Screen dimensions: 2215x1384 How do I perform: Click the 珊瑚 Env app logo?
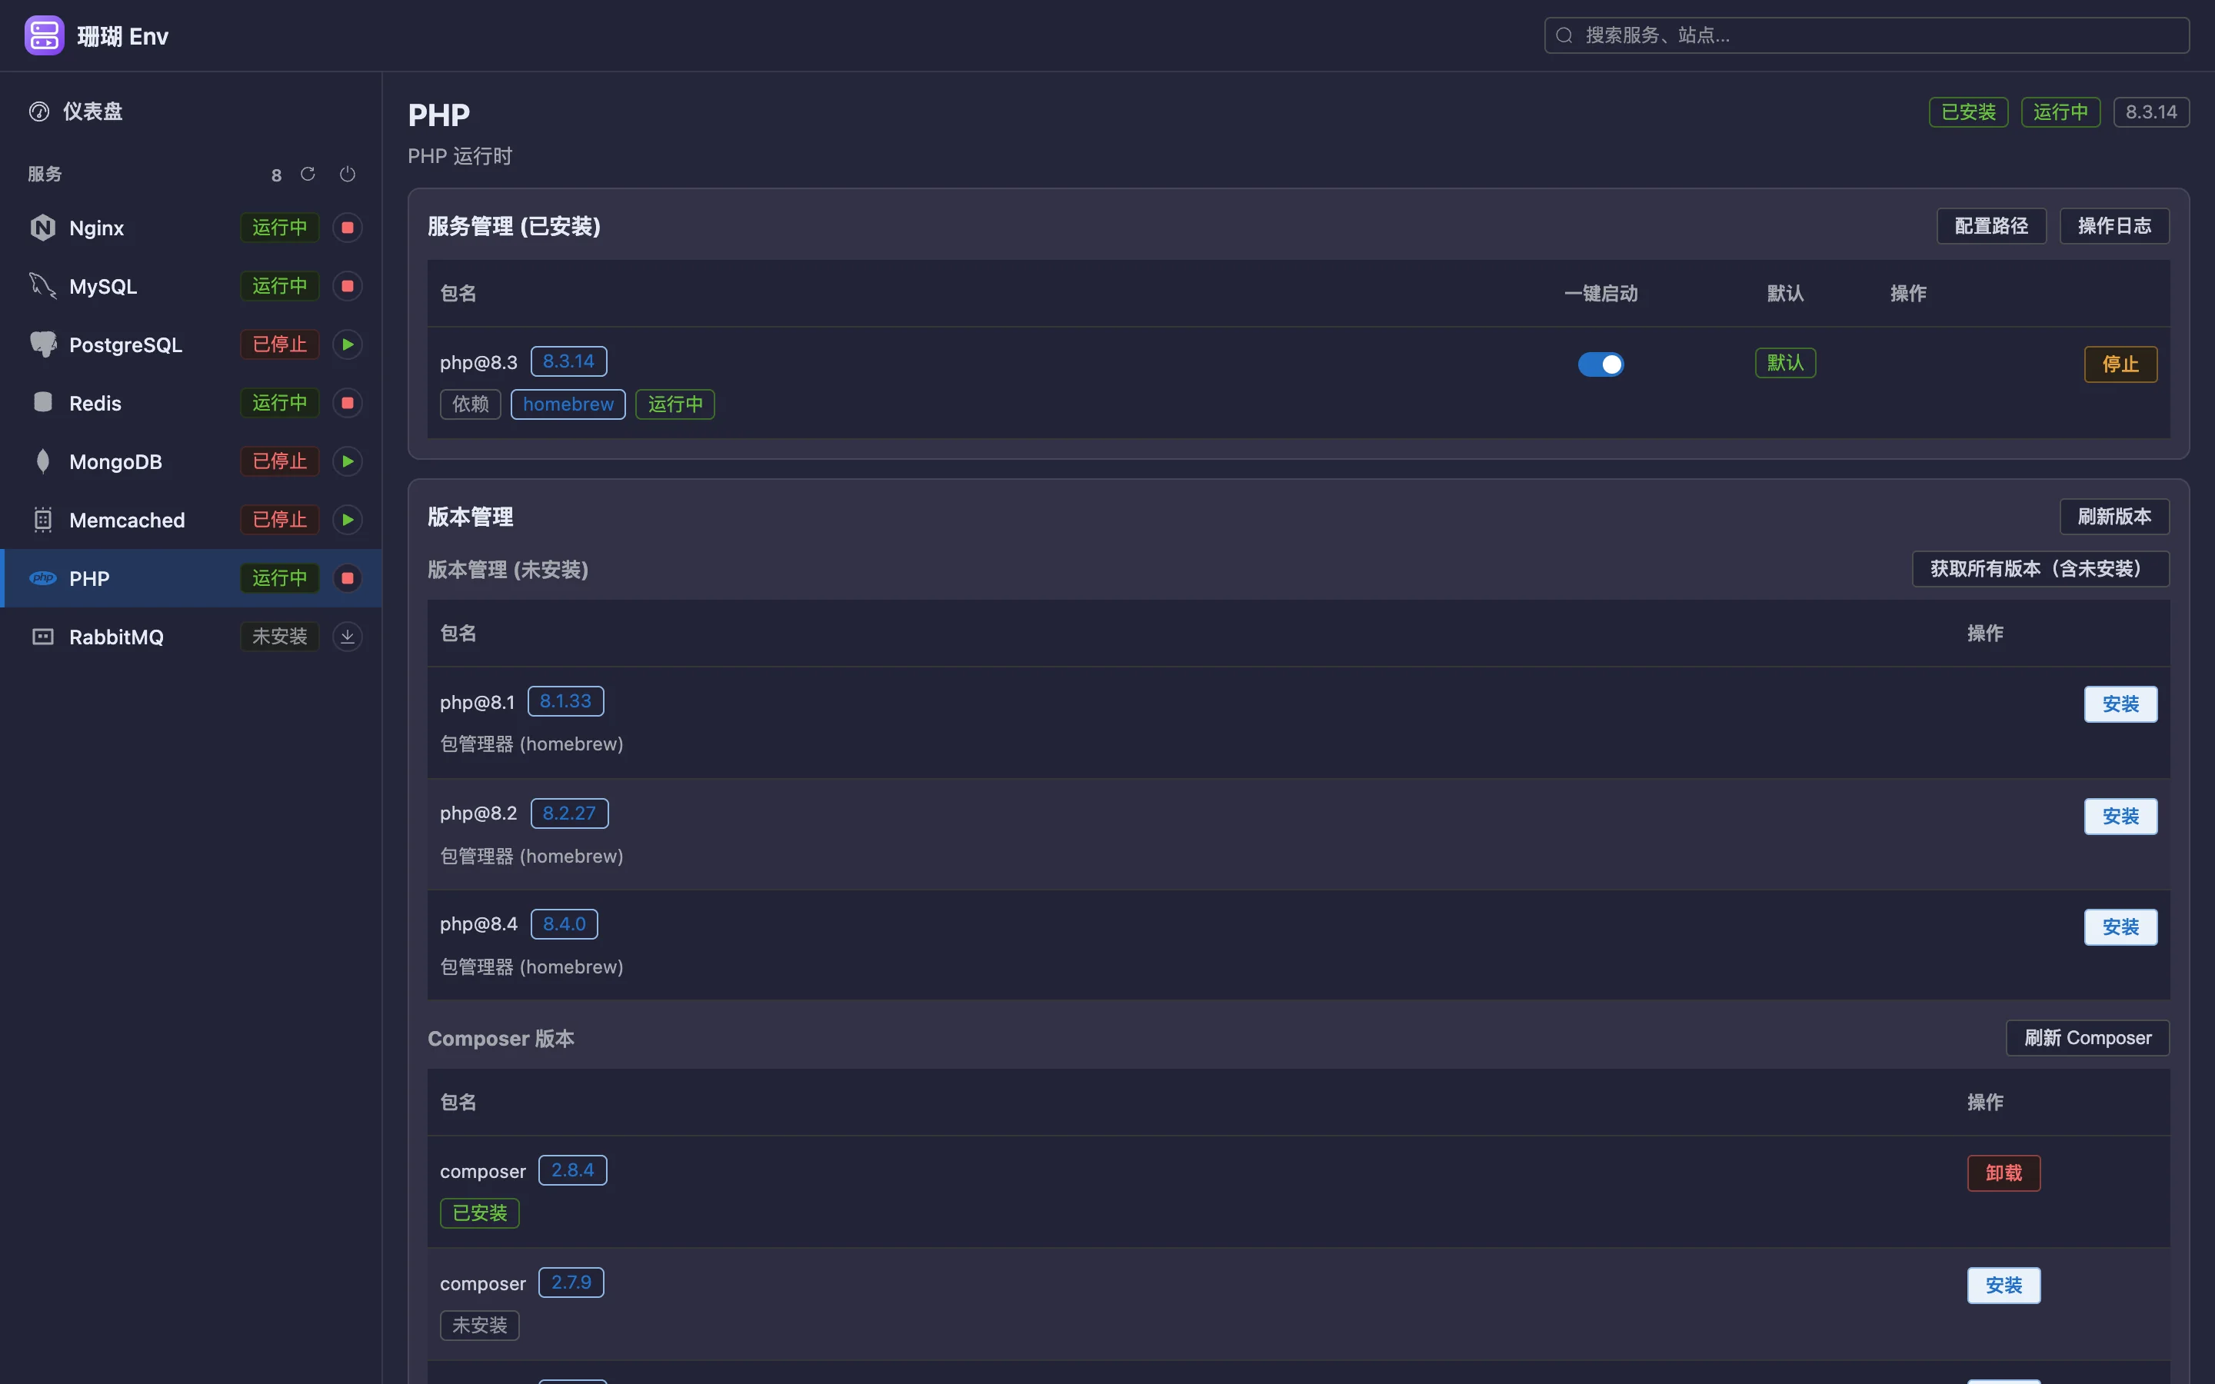(x=44, y=35)
